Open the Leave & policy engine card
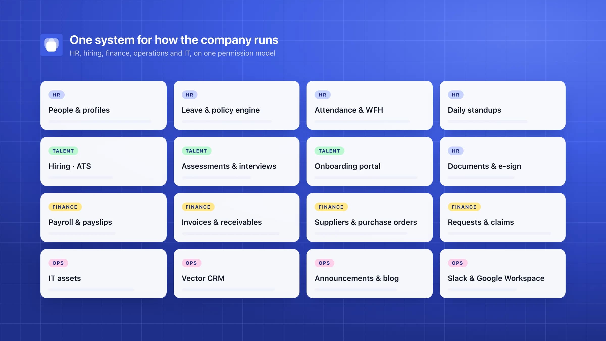The width and height of the screenshot is (606, 341). tap(237, 105)
